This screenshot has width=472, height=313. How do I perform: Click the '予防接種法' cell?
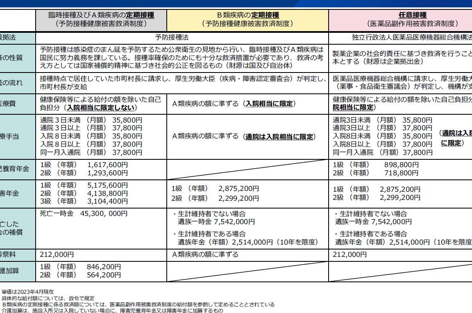pos(172,37)
